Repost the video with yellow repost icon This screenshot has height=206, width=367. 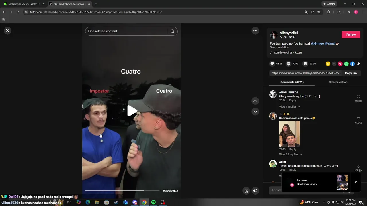[x=328, y=64]
